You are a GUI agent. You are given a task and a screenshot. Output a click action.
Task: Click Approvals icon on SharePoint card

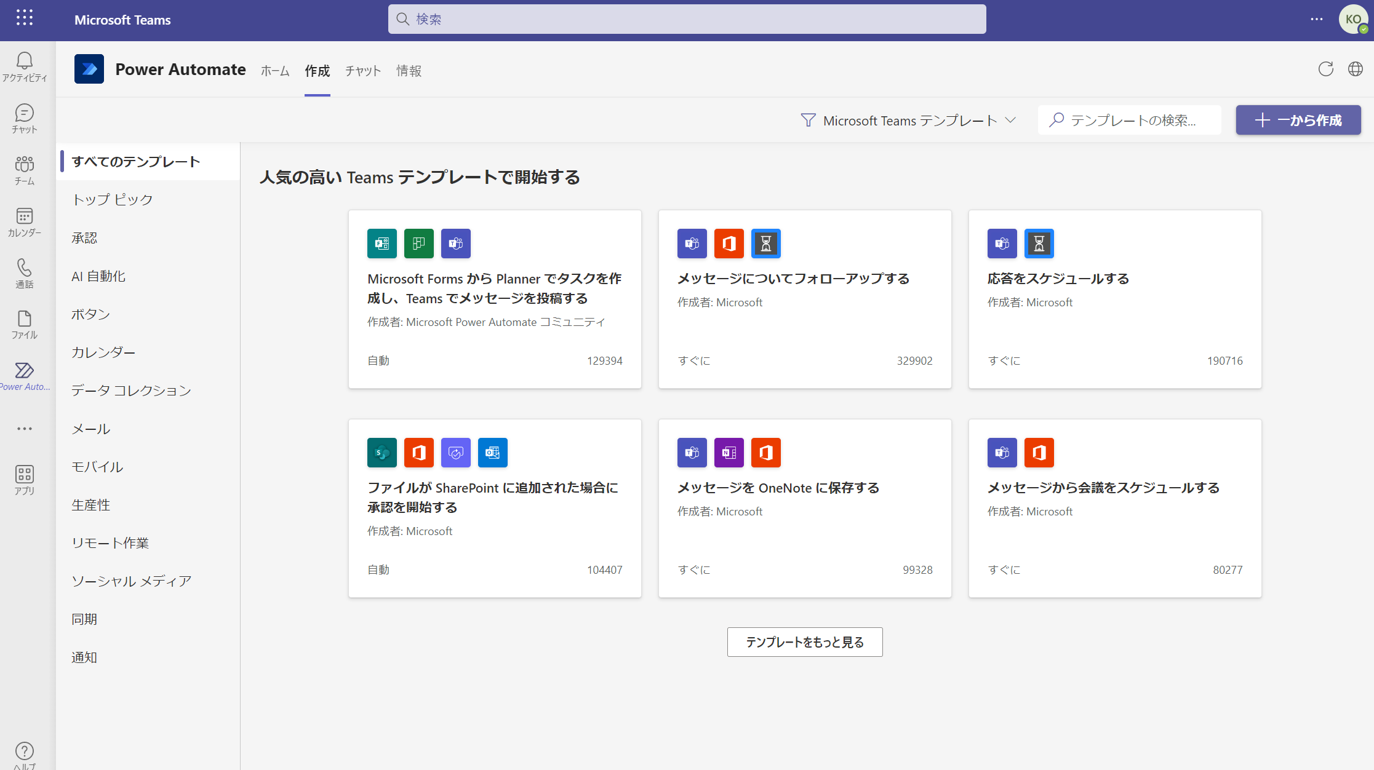pos(456,453)
